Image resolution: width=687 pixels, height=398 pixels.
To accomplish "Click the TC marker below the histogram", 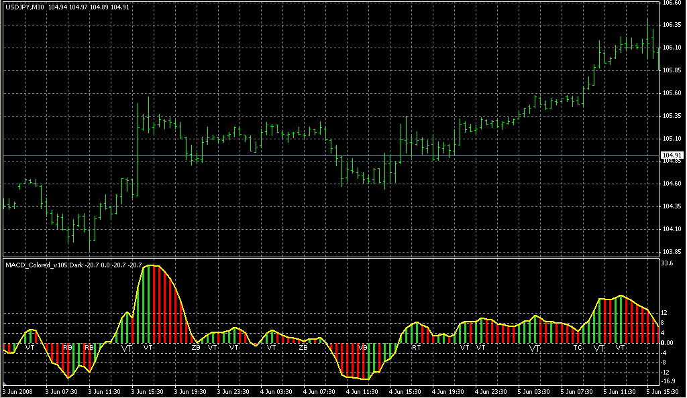I will pos(578,348).
